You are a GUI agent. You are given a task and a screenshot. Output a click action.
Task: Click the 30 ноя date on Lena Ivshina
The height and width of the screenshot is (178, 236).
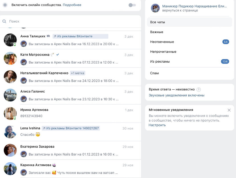click(x=128, y=128)
